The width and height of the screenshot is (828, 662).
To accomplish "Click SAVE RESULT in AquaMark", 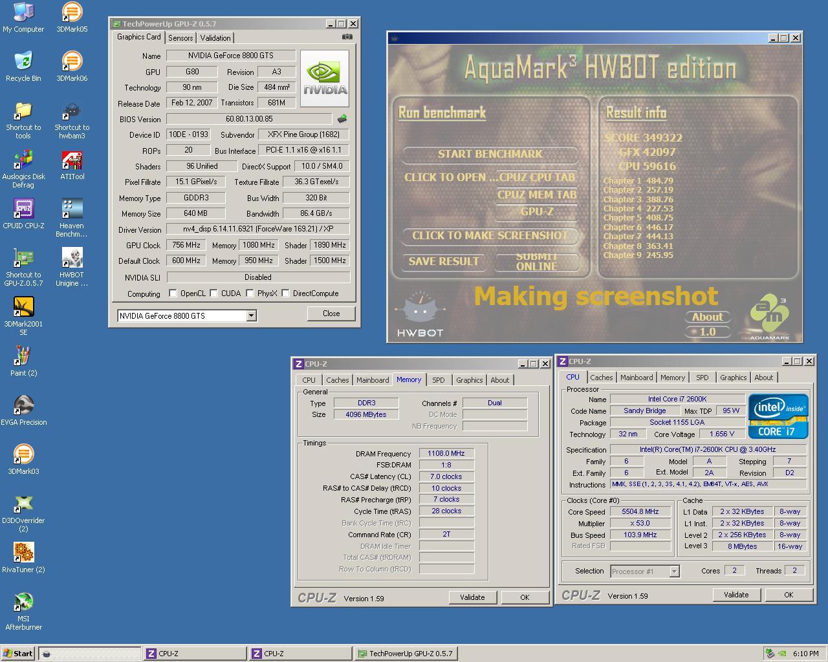I will (x=444, y=261).
